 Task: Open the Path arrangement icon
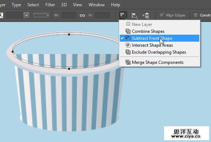click(146, 15)
